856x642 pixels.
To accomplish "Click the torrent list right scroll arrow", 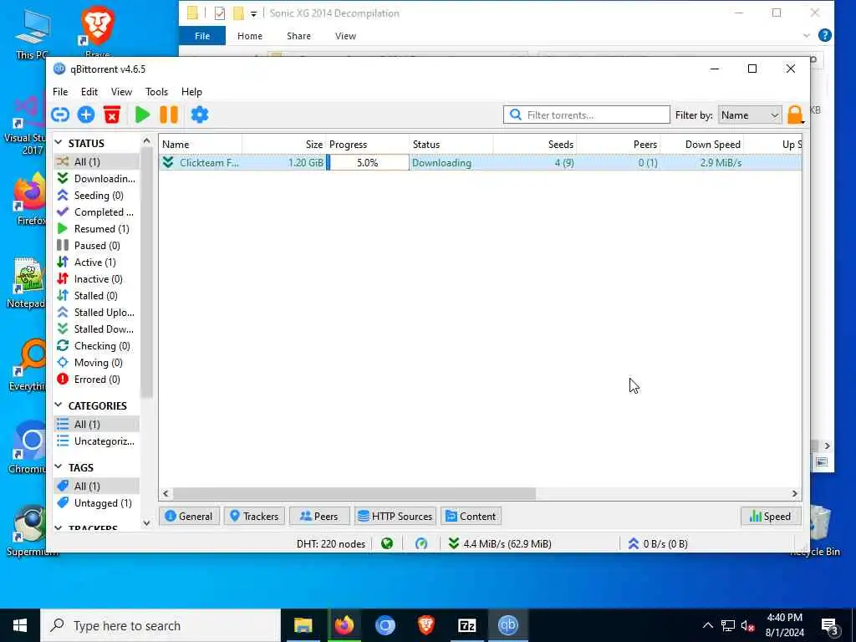I will pyautogui.click(x=794, y=493).
